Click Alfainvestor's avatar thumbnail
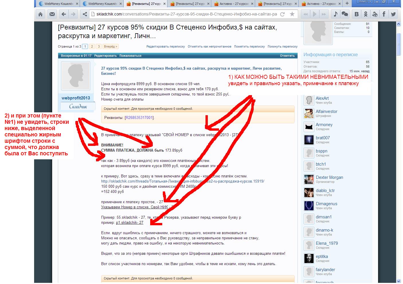 pyautogui.click(x=309, y=113)
